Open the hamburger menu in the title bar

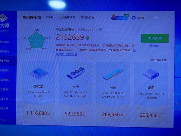156,18
